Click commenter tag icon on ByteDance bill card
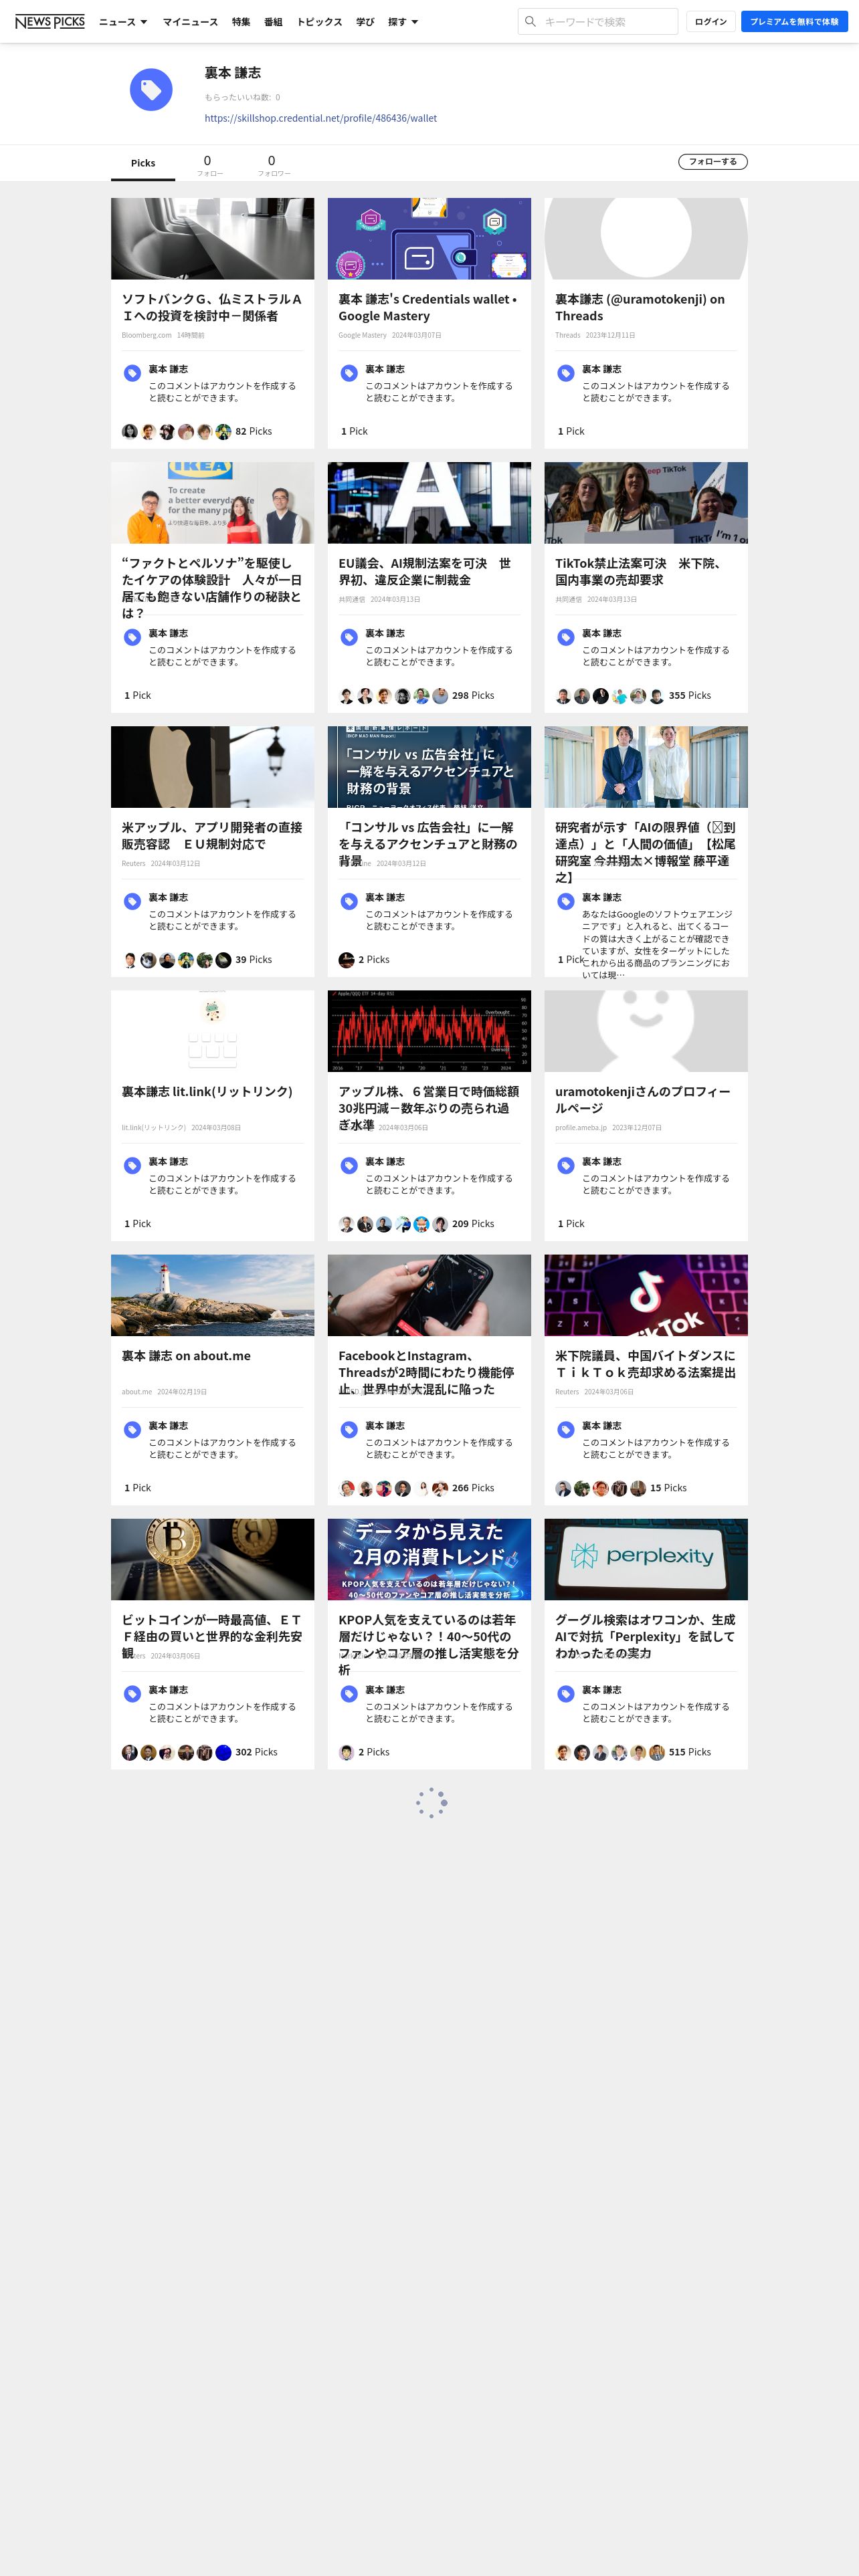This screenshot has width=859, height=2576. pos(566,1429)
